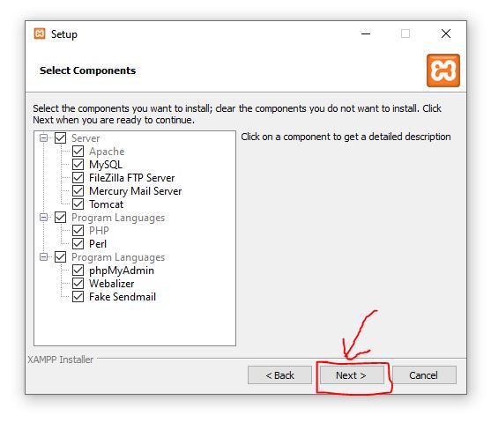Toggle the FileZilla FTP Server checkbox
This screenshot has width=491, height=430.
pyautogui.click(x=78, y=178)
